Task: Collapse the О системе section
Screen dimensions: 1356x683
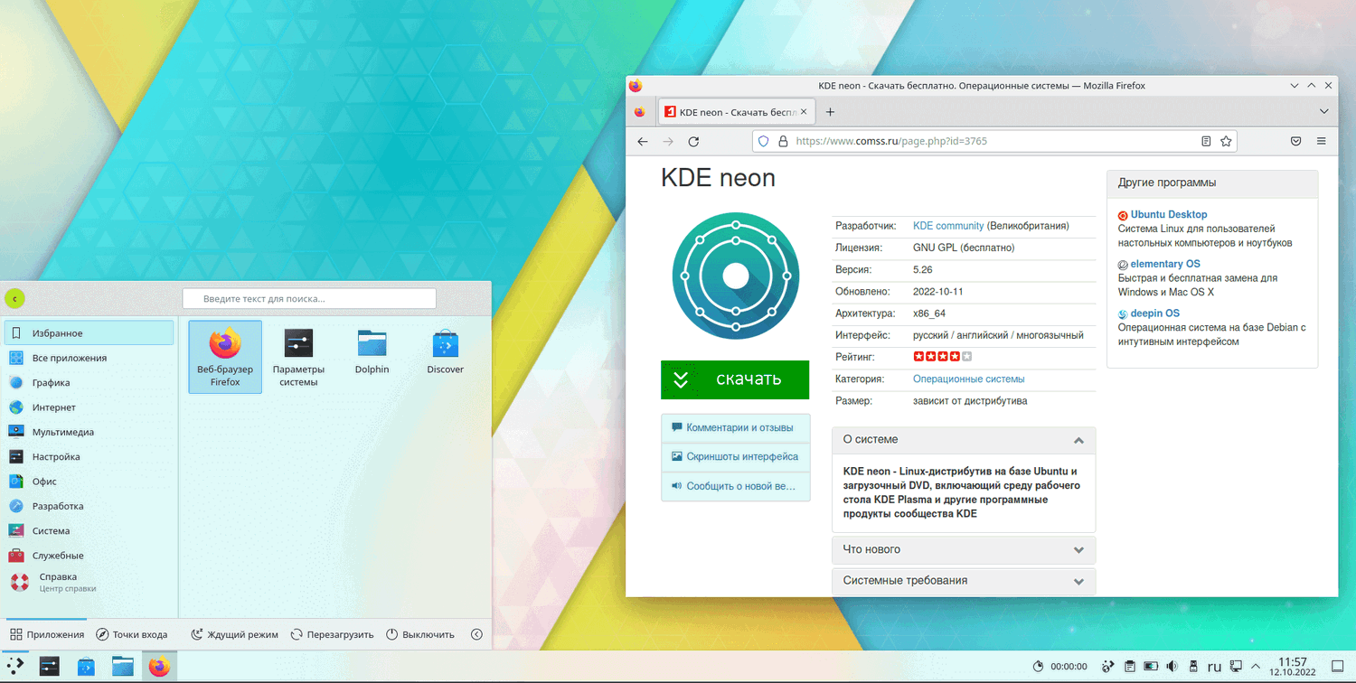Action: 964,440
